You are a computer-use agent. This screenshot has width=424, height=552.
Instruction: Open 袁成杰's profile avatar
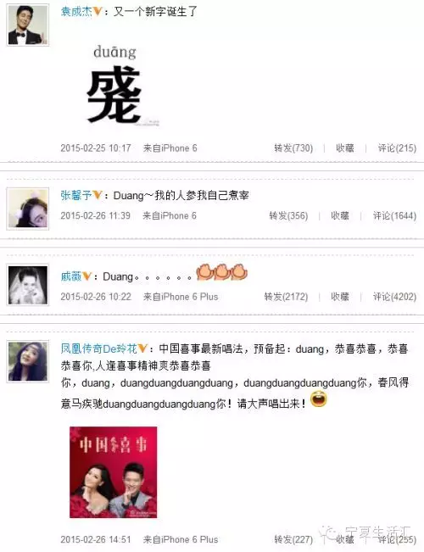(28, 25)
